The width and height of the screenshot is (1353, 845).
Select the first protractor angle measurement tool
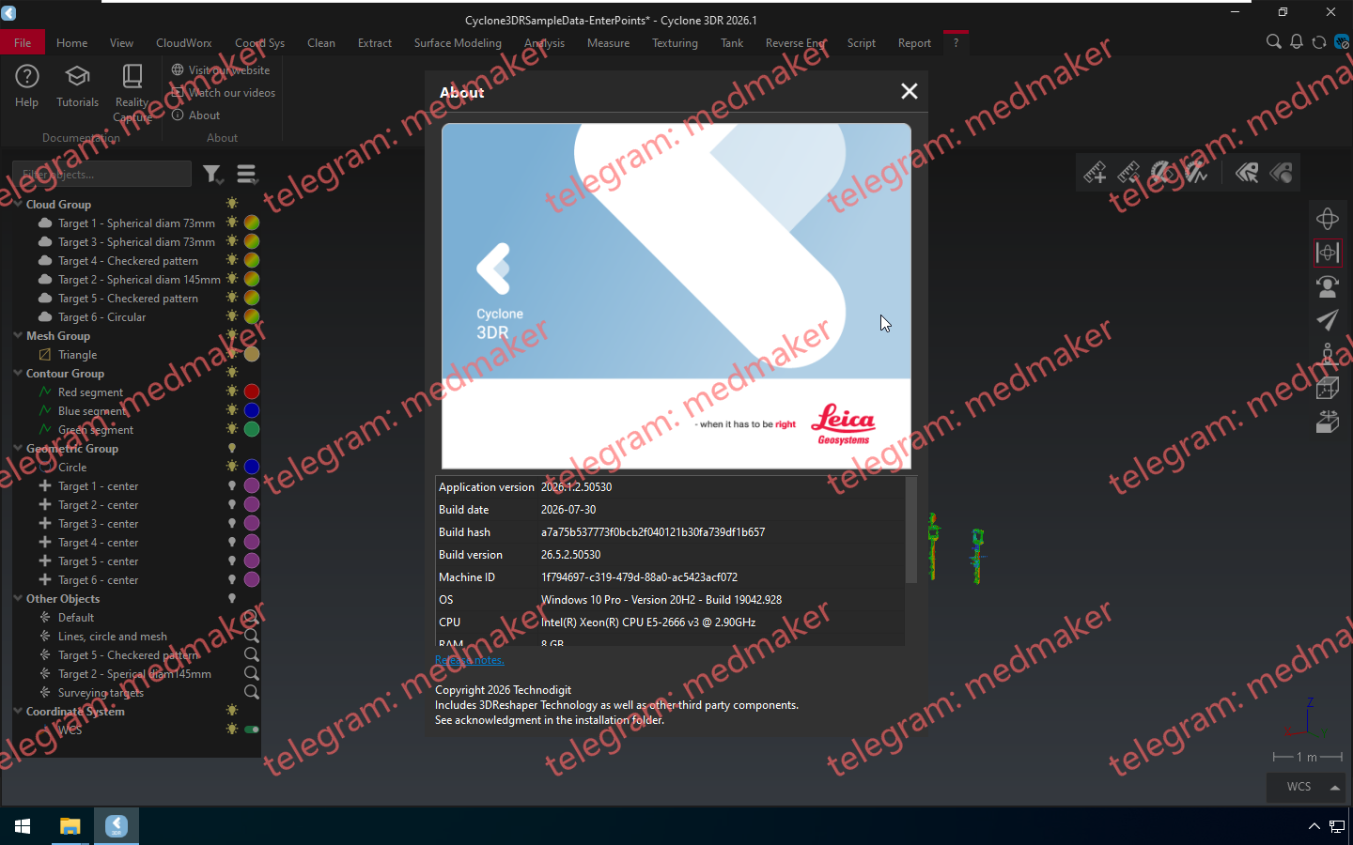pos(1162,172)
